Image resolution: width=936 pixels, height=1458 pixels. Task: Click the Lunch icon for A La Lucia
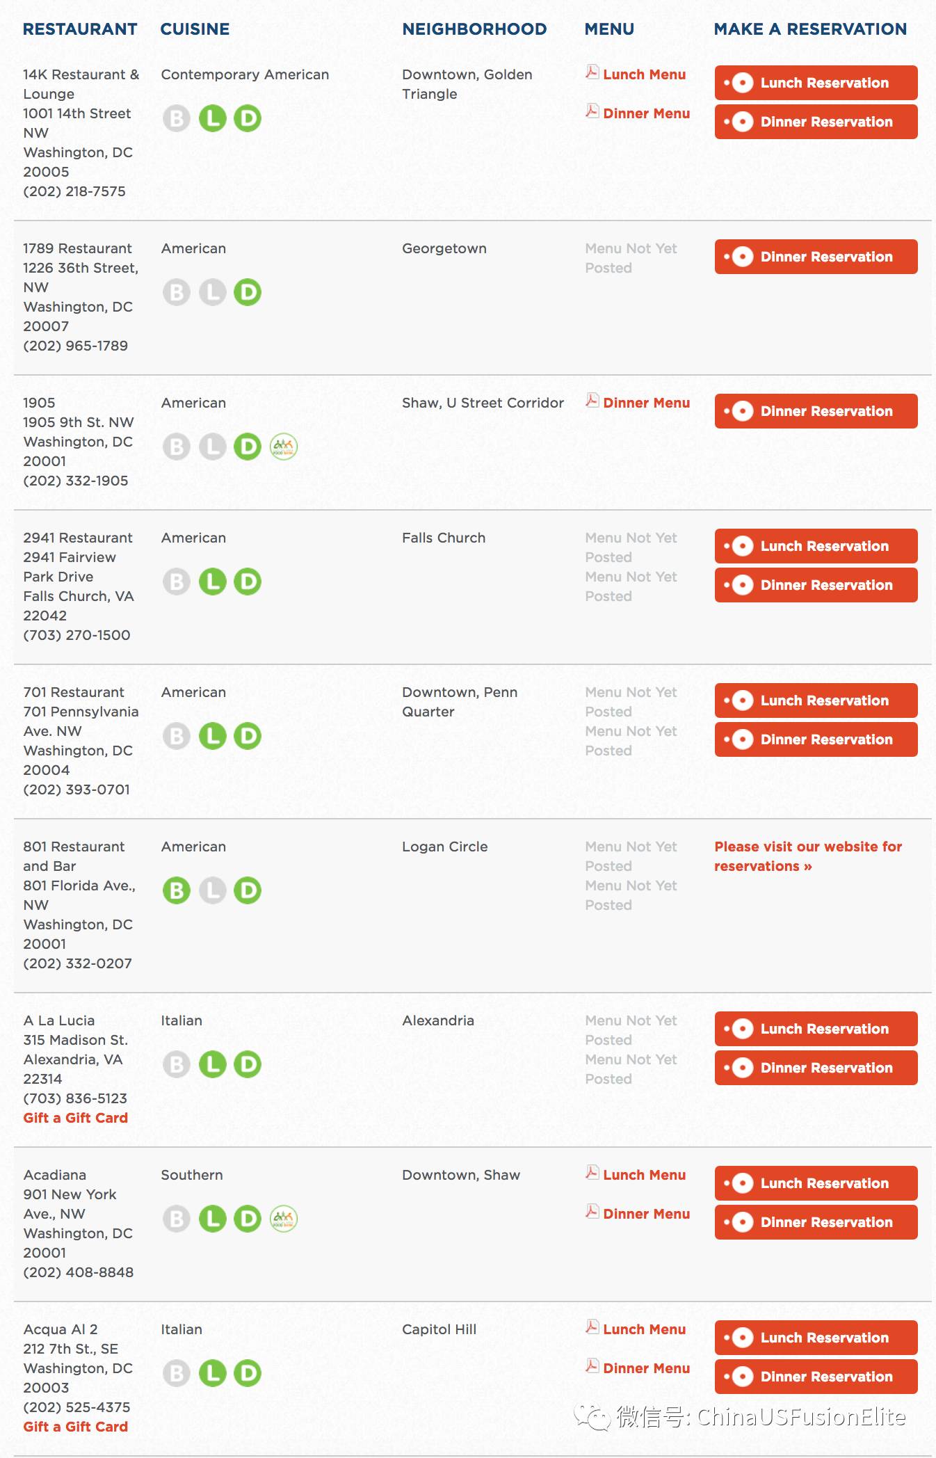click(213, 1064)
